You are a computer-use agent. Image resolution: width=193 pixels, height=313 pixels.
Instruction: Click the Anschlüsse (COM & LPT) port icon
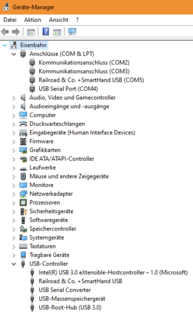point(23,54)
